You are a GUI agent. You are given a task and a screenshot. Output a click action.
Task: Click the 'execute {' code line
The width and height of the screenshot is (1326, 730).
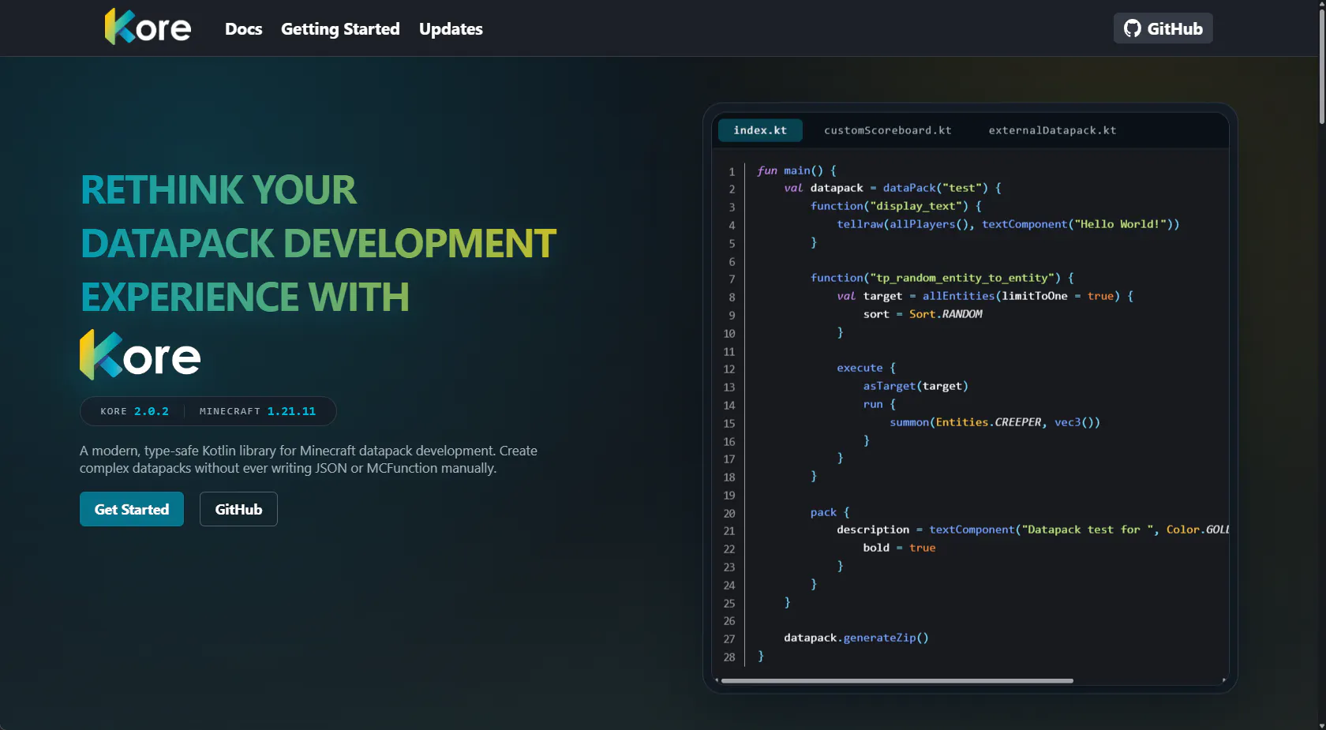(x=867, y=368)
